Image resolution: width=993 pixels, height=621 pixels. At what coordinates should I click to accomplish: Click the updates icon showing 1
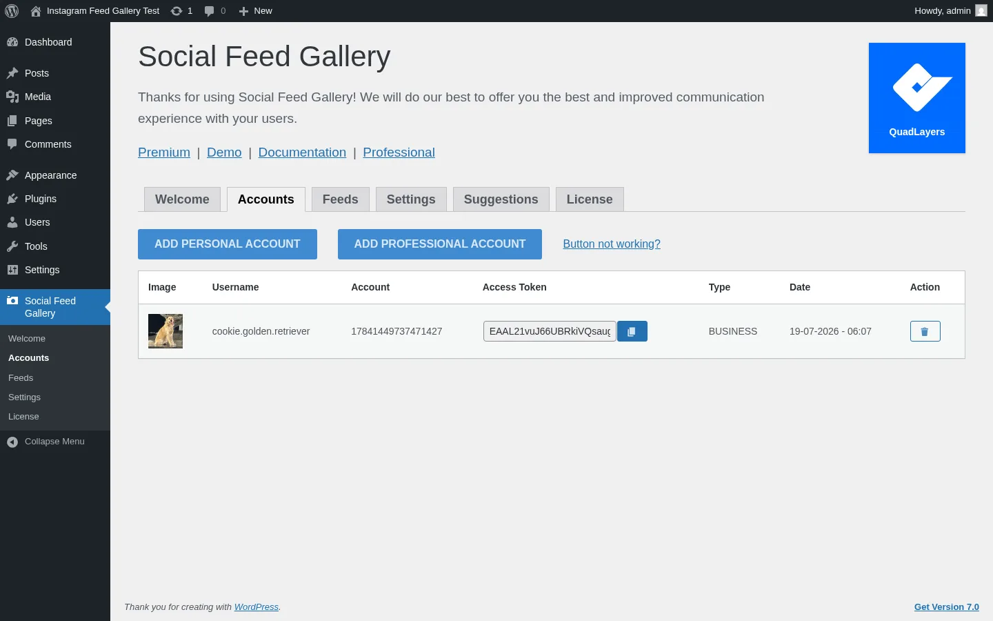[181, 11]
